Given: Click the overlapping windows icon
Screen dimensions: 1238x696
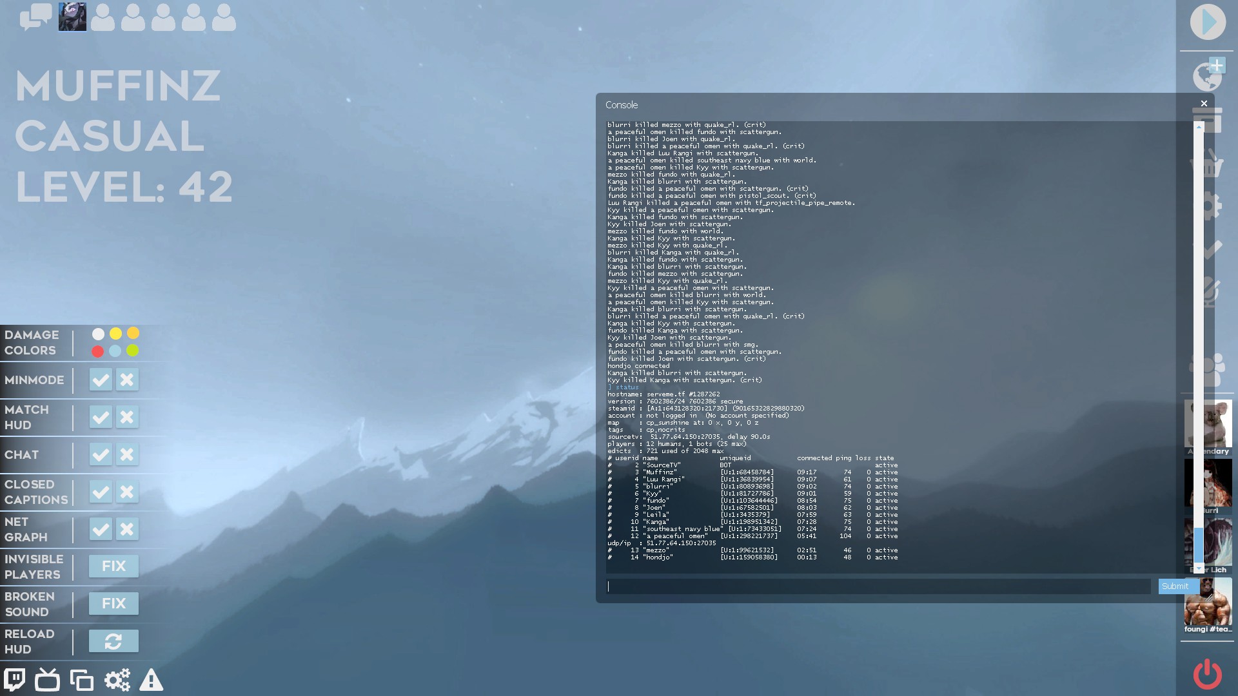Looking at the screenshot, I should coord(82,680).
